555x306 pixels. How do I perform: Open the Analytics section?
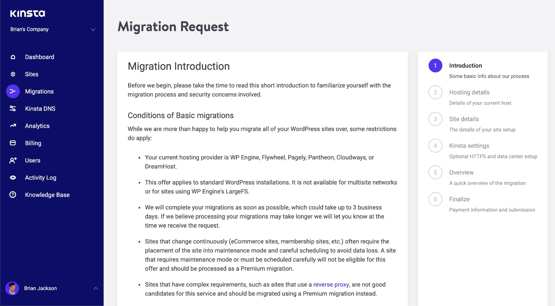[37, 126]
